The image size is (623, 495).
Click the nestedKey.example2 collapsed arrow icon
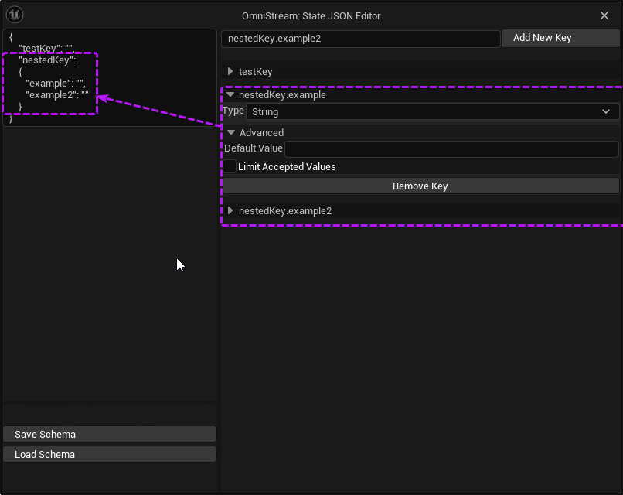point(230,210)
